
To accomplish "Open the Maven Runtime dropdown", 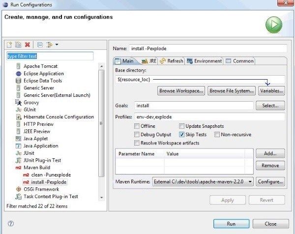I will click(x=203, y=182).
